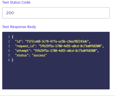Viewport: 115px width, 96px height.
Task: Click the "status" key in JSON
Action: point(22,55)
